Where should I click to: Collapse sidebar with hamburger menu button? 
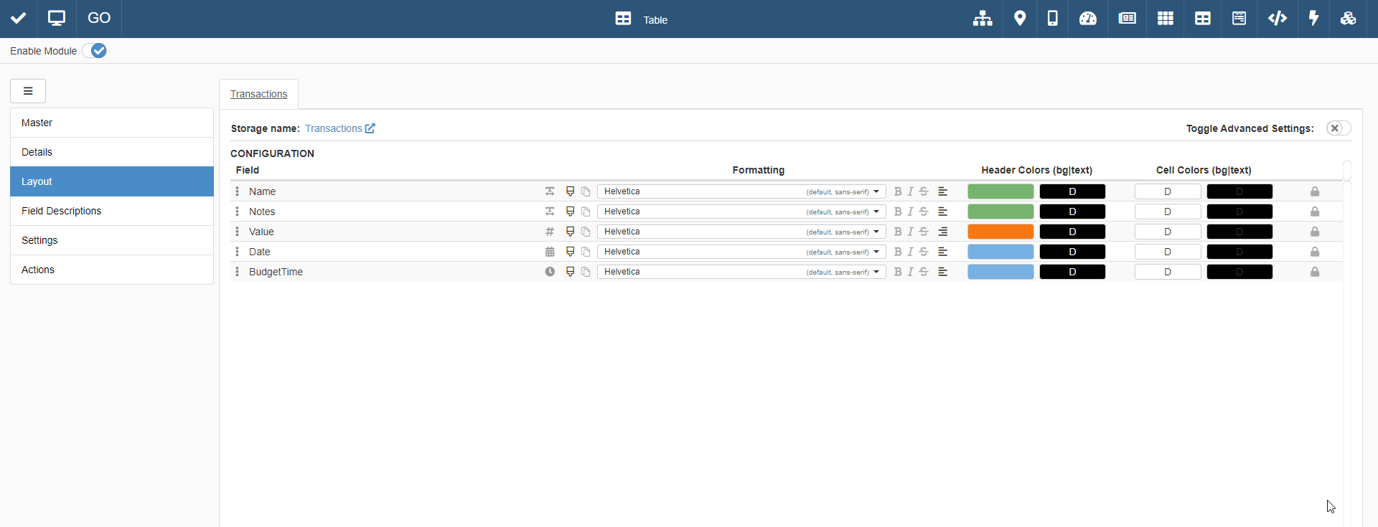click(x=28, y=91)
